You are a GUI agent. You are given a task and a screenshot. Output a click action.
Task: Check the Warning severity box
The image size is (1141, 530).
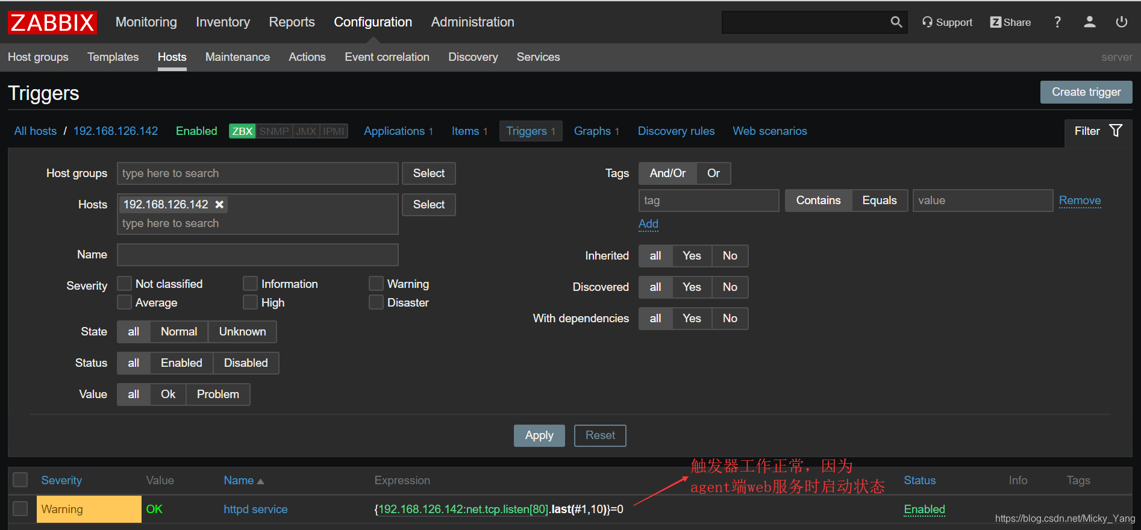pyautogui.click(x=377, y=284)
